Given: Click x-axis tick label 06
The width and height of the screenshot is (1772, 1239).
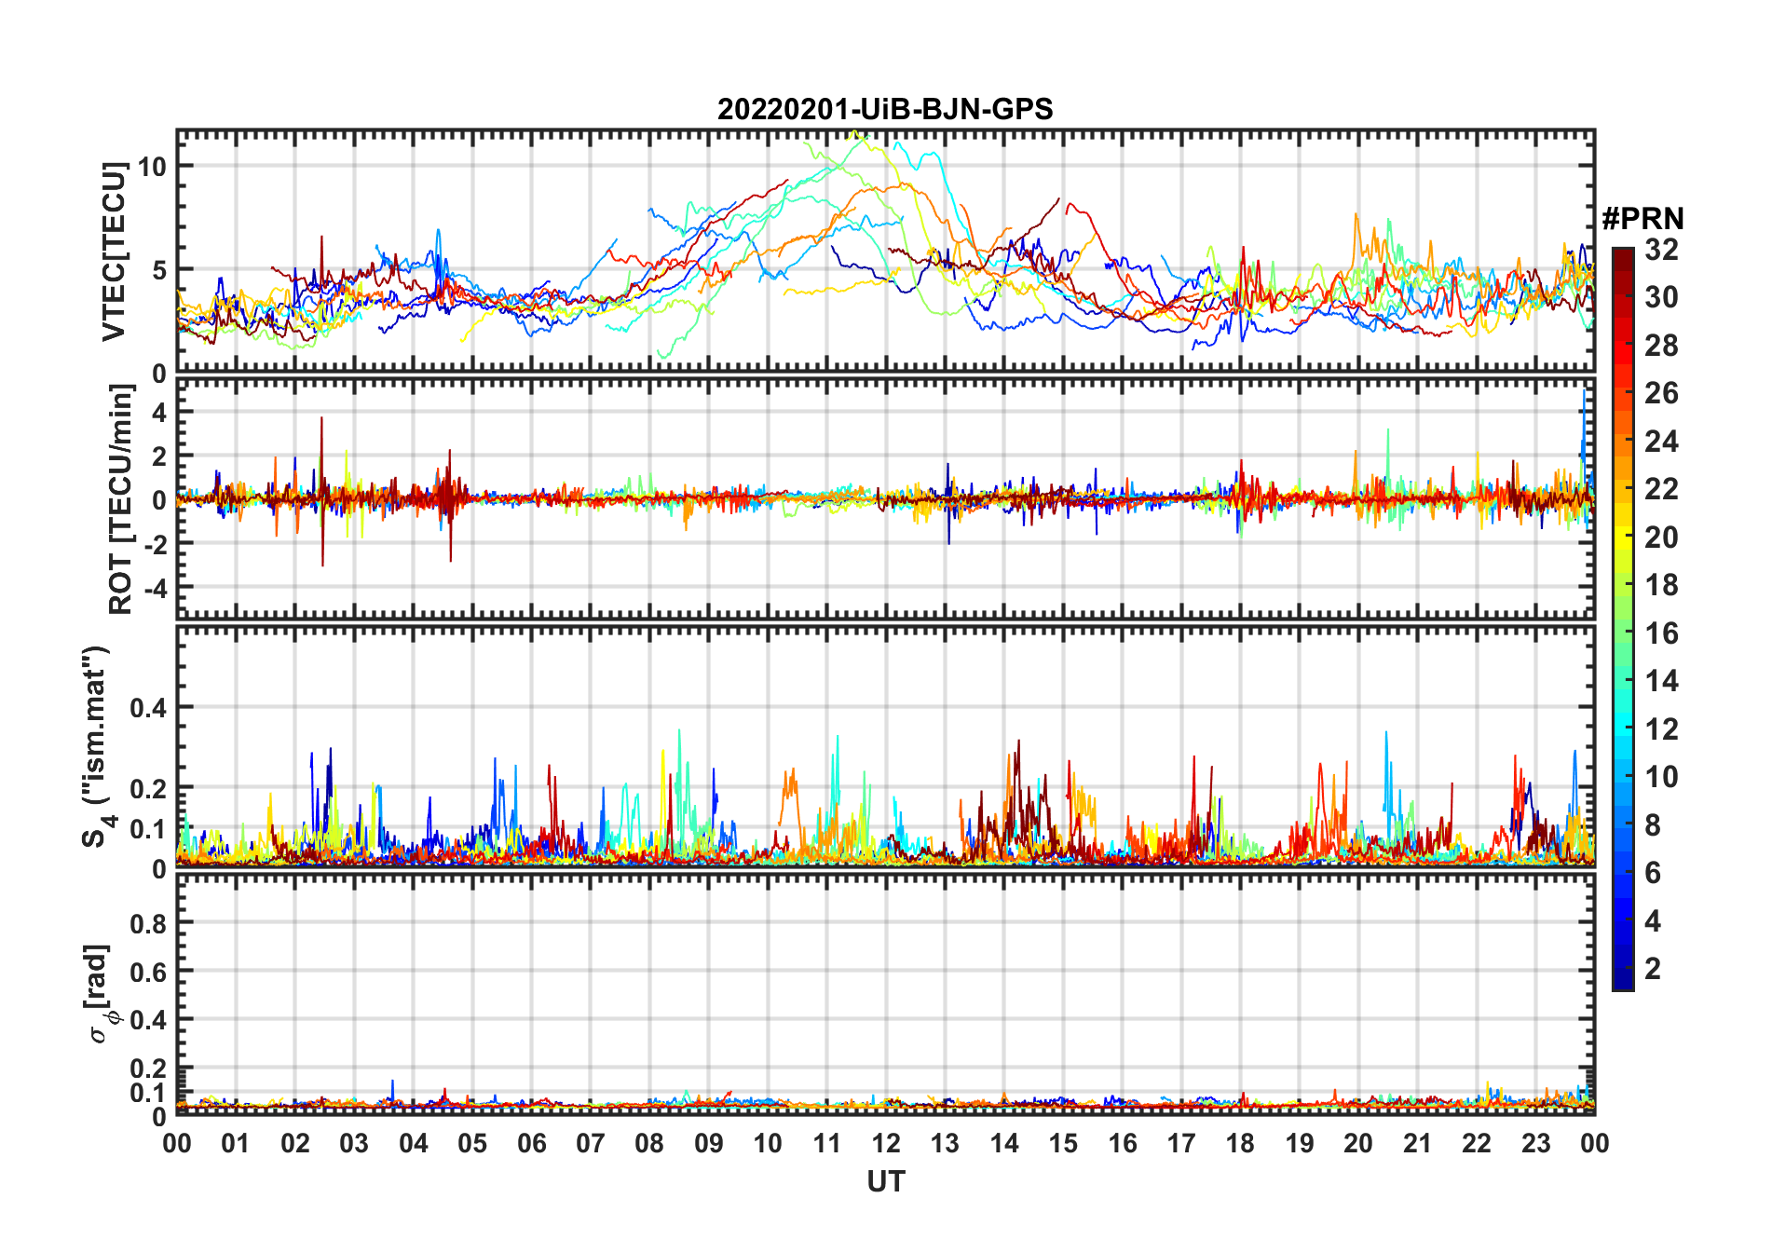Looking at the screenshot, I should coord(531,1143).
